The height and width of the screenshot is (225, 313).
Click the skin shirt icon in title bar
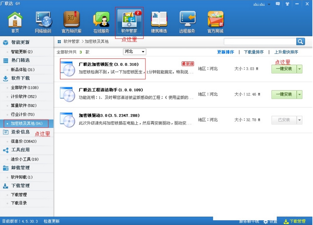287,4
